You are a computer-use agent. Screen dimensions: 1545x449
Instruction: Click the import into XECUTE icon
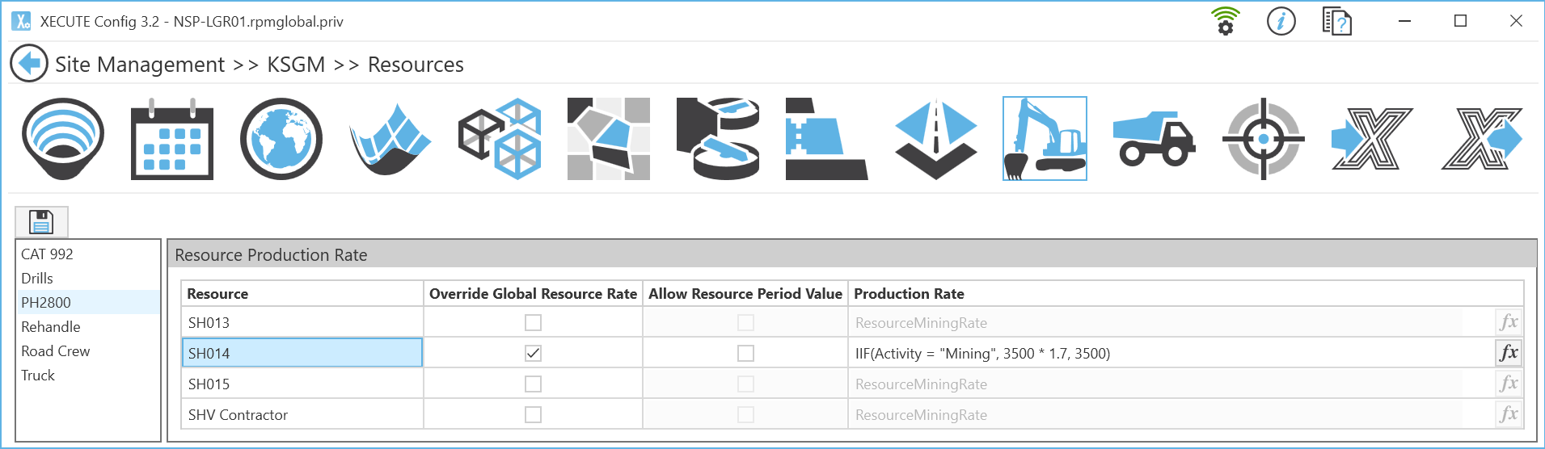point(1372,139)
